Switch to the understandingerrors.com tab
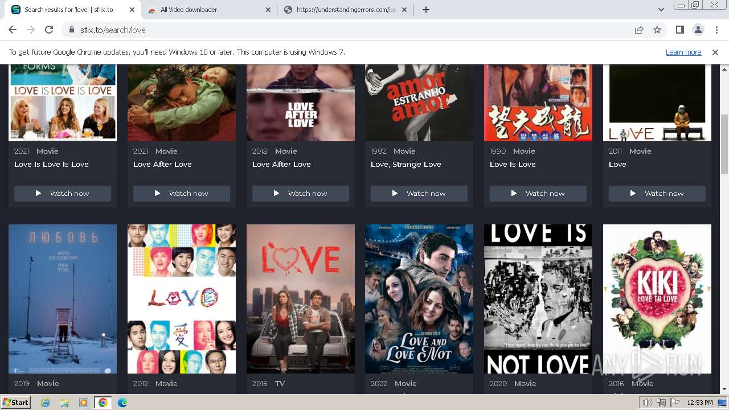The width and height of the screenshot is (729, 410). tap(345, 10)
